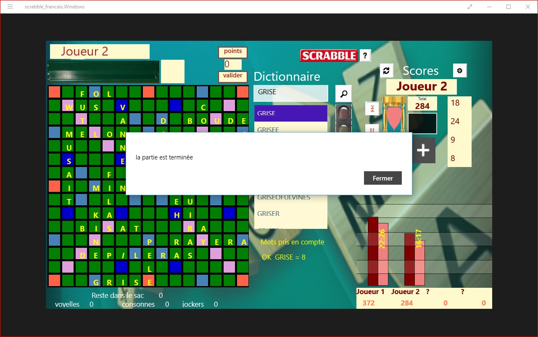This screenshot has width=538, height=337.
Task: Click the Joueur 2 name label above rack
Action: tap(100, 51)
